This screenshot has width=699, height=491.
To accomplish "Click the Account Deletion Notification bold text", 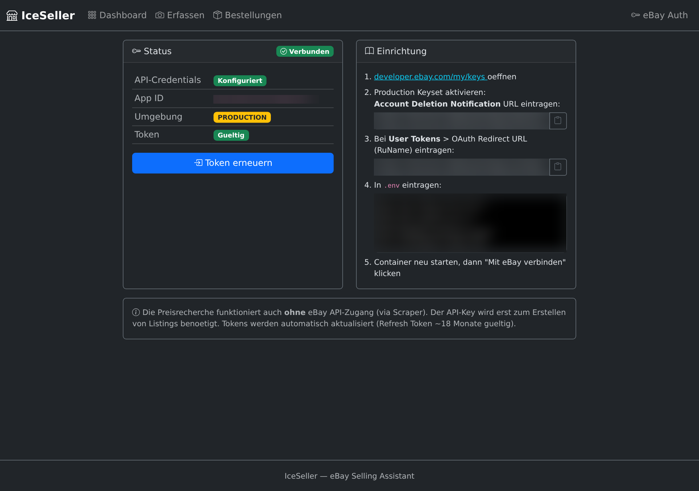I will [x=437, y=104].
